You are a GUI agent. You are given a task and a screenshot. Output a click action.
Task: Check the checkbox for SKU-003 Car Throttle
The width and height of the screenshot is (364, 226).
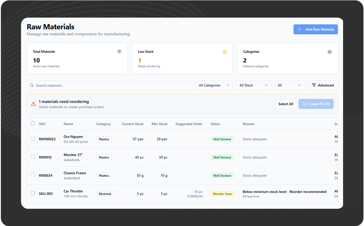click(x=33, y=194)
